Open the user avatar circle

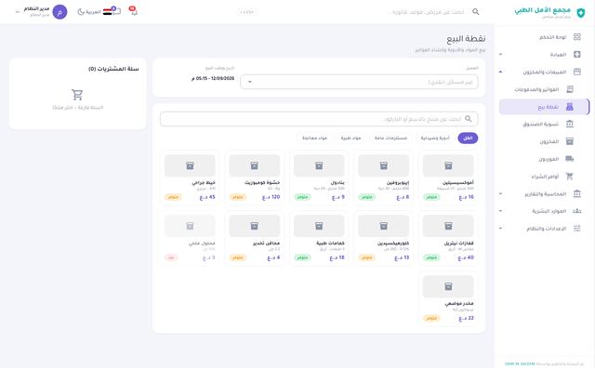click(x=59, y=12)
